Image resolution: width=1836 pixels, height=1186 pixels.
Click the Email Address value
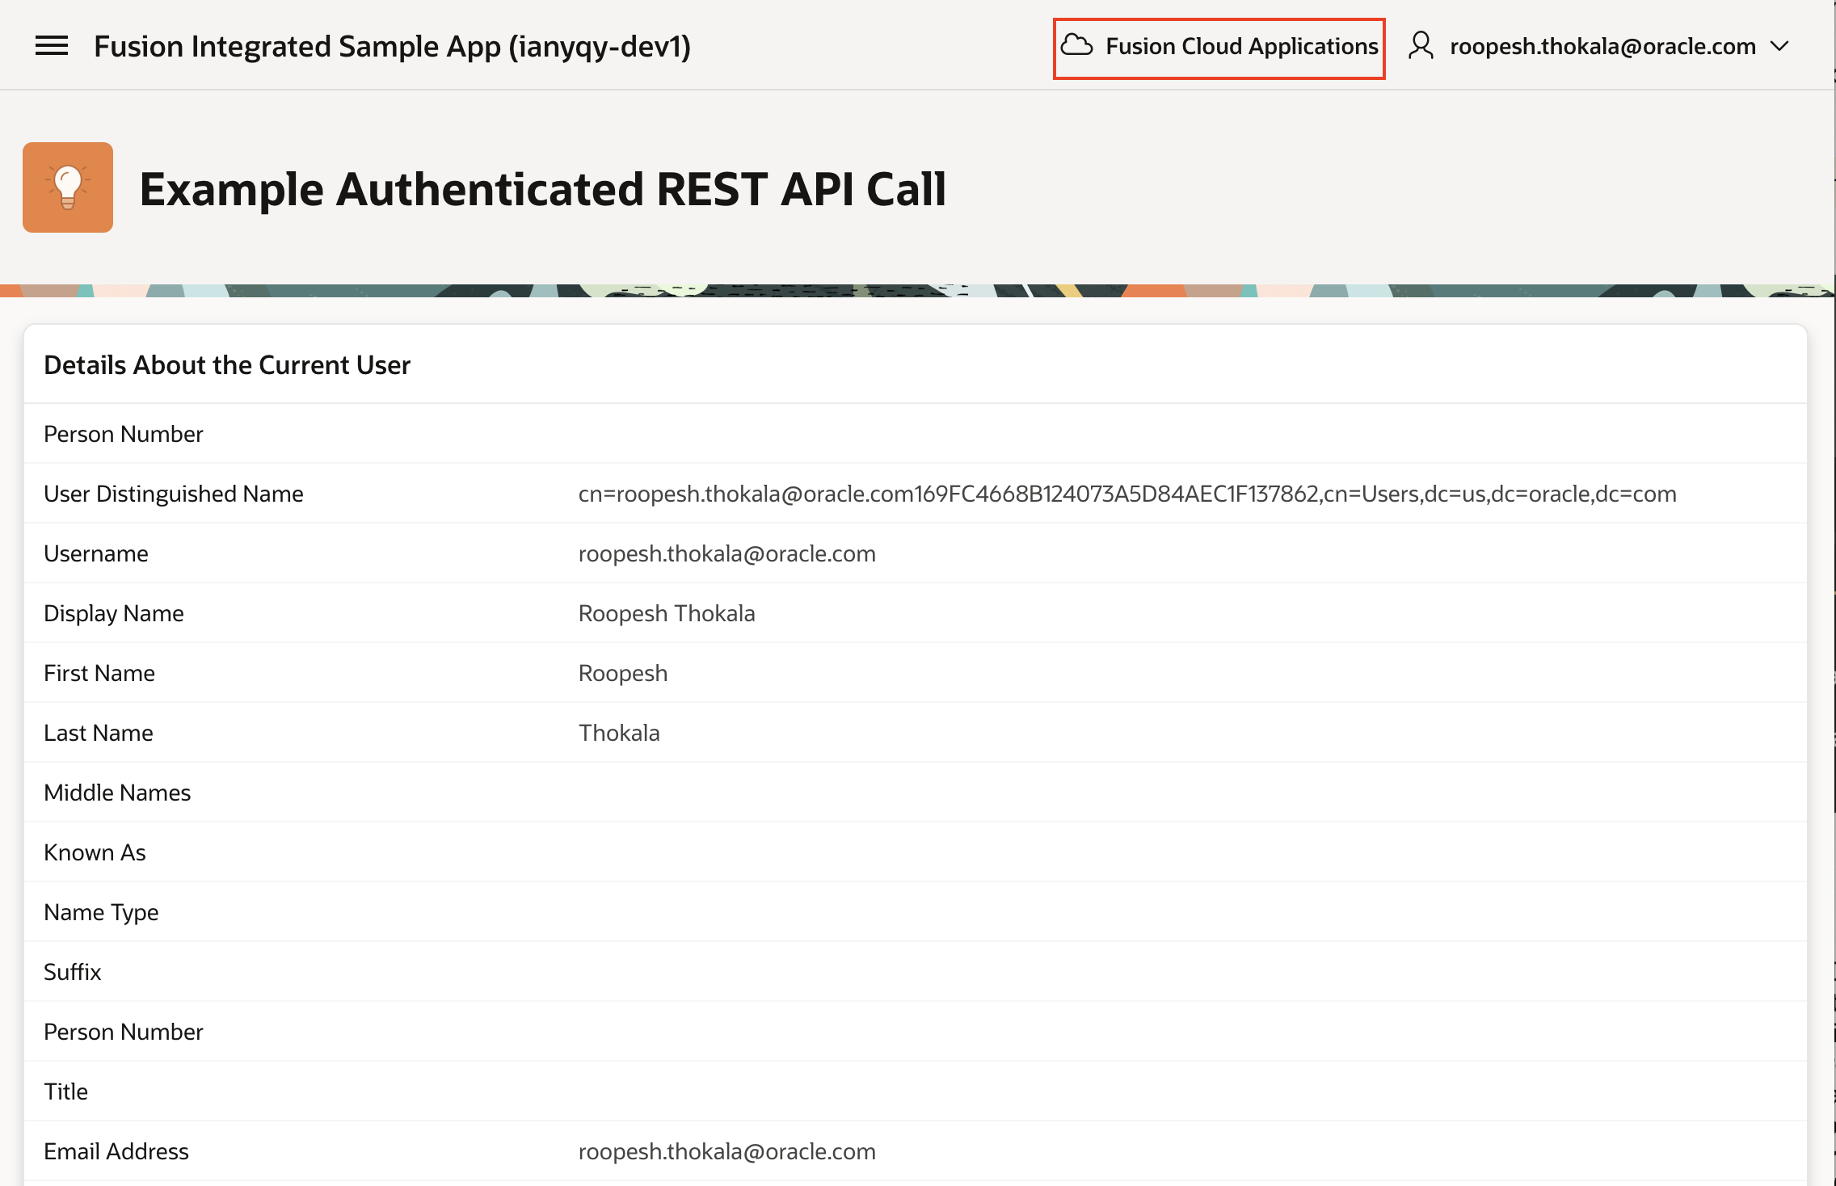(x=726, y=1151)
